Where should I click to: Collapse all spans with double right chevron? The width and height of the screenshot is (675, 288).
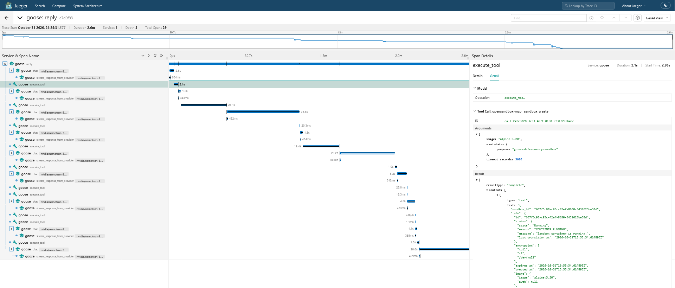click(x=161, y=56)
